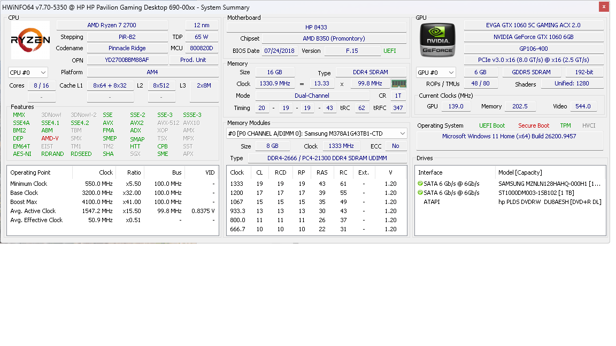Click the green UEFI label beside BIOS version
Viewport: 616px width, 346px height.
click(x=390, y=51)
